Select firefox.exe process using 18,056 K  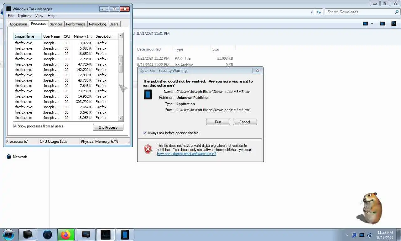click(65, 118)
